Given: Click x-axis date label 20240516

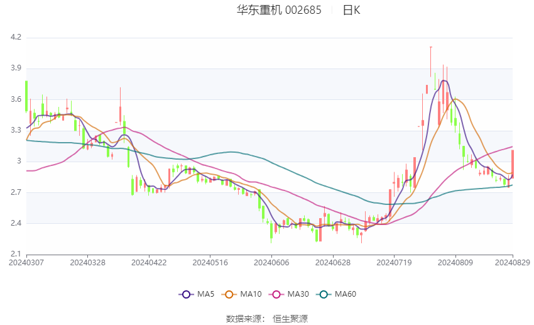Looking at the screenshot, I should (210, 263).
